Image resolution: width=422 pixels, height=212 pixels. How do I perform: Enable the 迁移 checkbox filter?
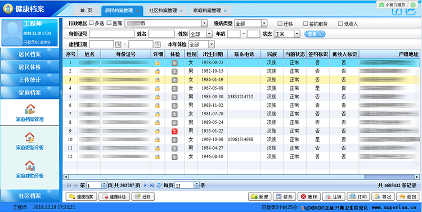(x=280, y=24)
